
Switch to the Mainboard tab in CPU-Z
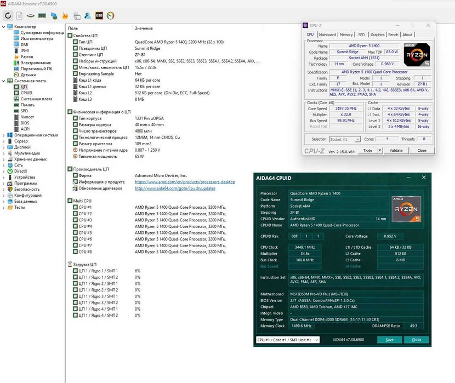point(327,35)
